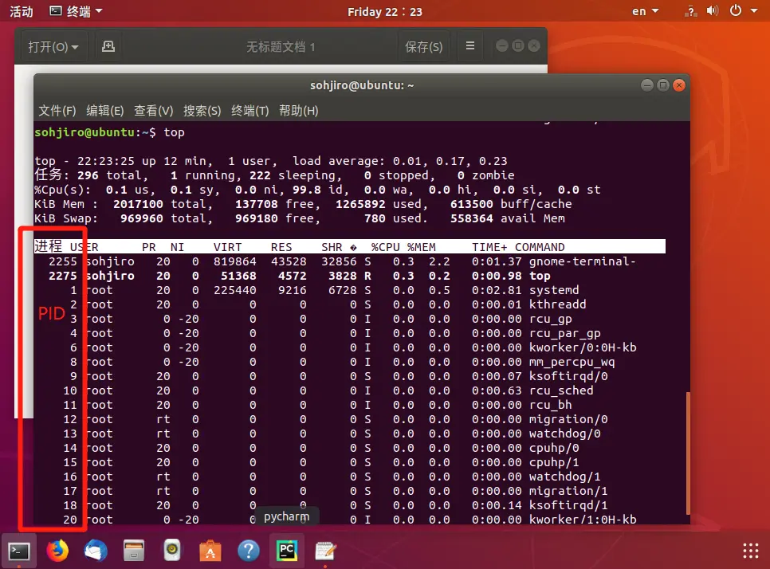Click the cpuhp/1 command text
770x569 pixels.
tap(554, 462)
